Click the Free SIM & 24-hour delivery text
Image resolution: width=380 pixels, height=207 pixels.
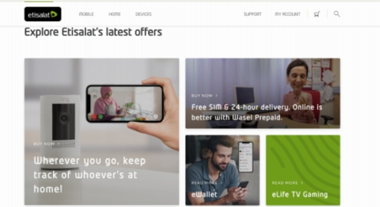(x=257, y=112)
